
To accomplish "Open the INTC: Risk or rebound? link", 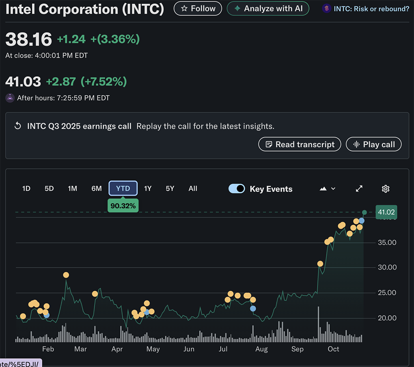I will point(371,9).
